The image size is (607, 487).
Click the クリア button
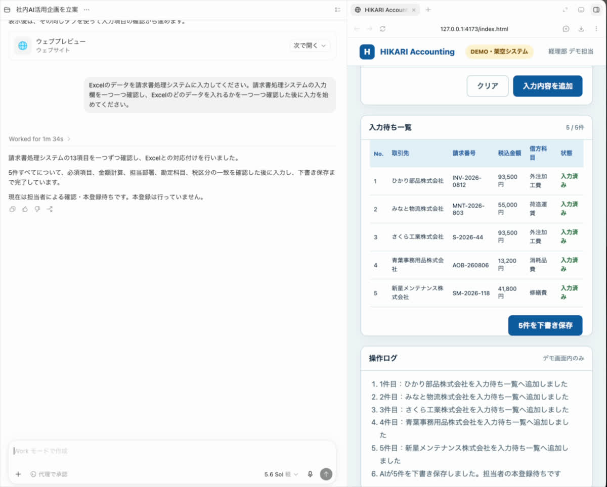click(488, 86)
